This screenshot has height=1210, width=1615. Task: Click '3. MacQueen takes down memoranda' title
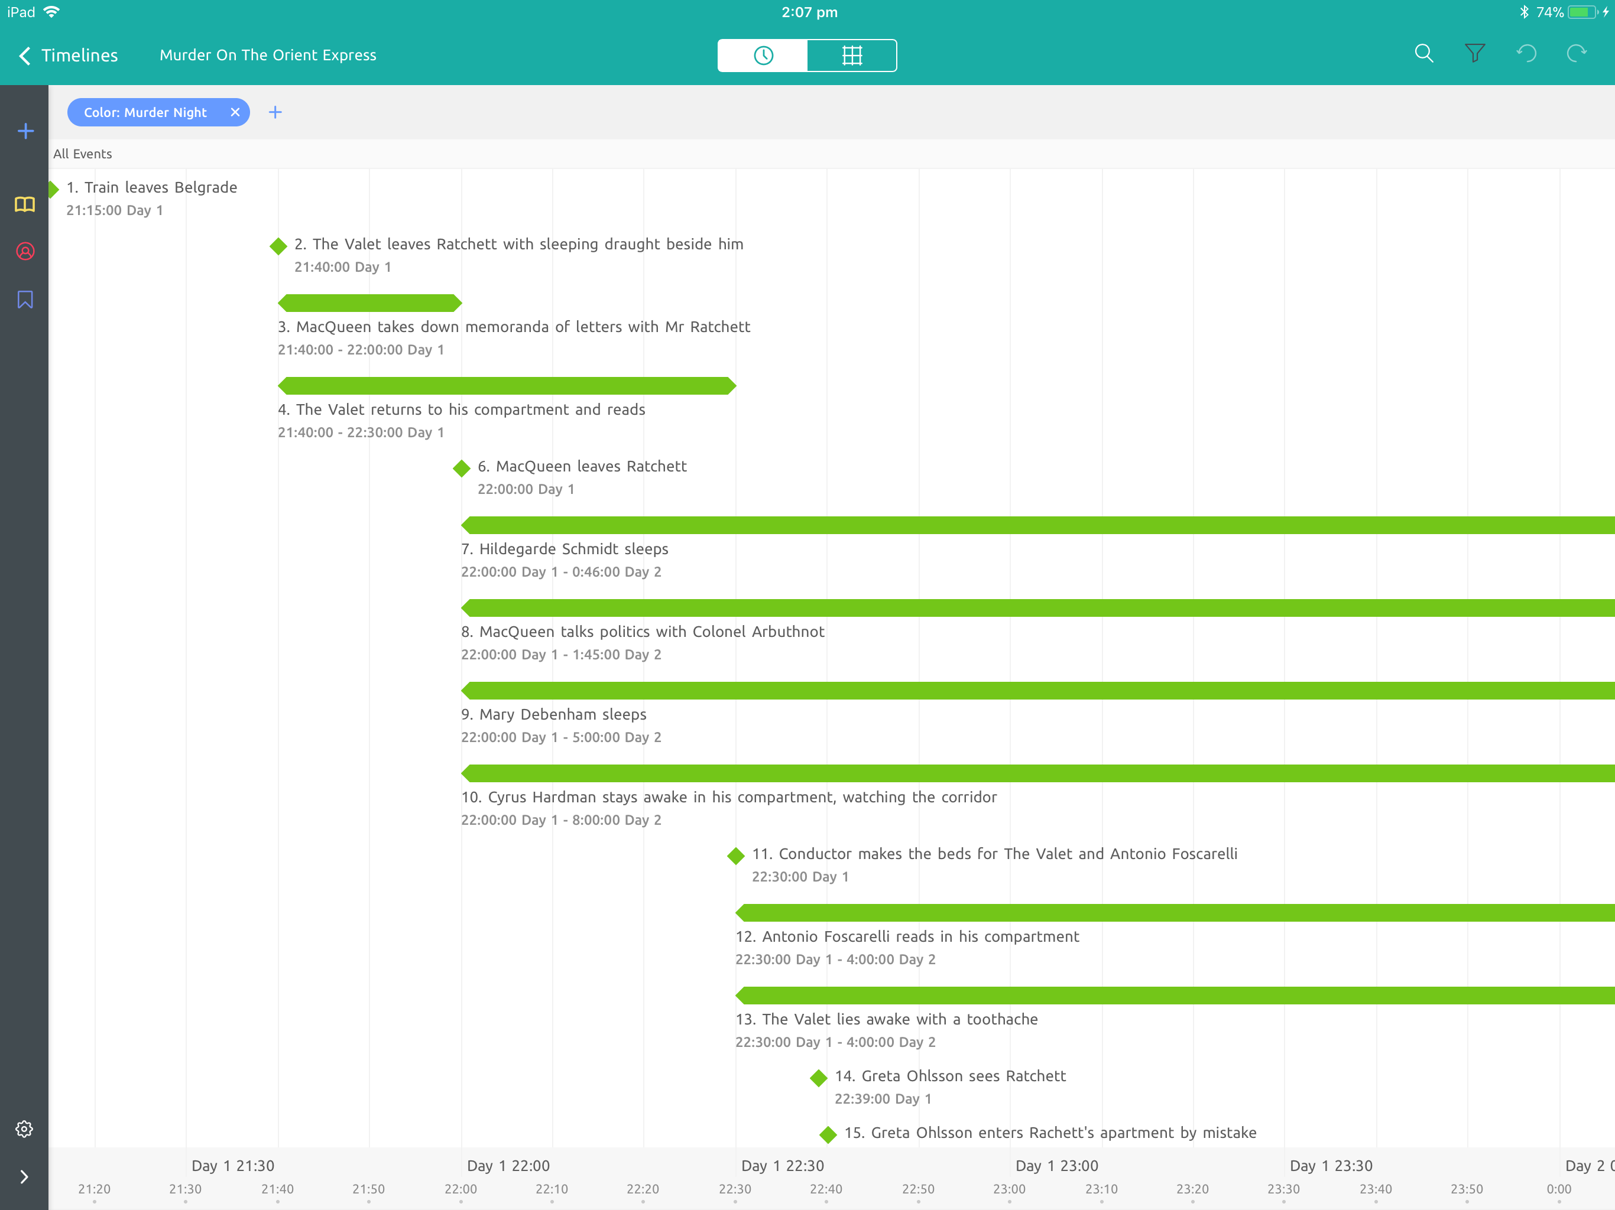[x=514, y=327]
